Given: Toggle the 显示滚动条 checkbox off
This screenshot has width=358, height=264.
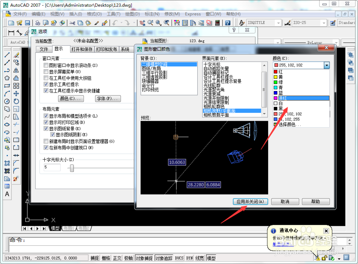Looking at the screenshot, I should (x=46, y=66).
